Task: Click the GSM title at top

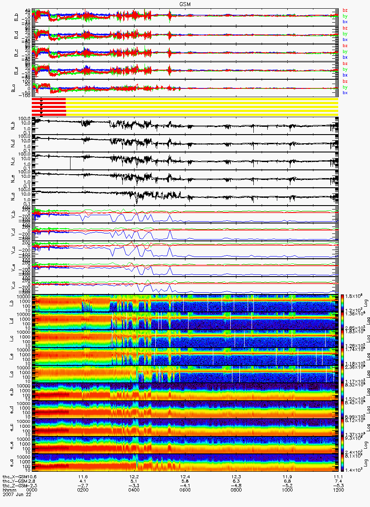Action: click(x=185, y=4)
